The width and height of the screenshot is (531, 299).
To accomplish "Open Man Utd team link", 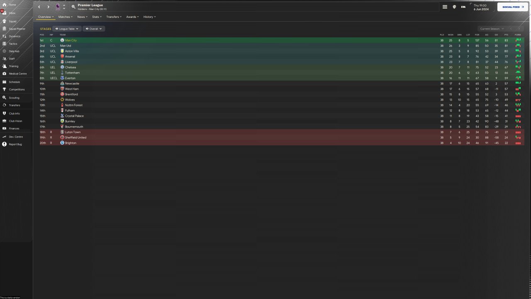I will (x=66, y=46).
